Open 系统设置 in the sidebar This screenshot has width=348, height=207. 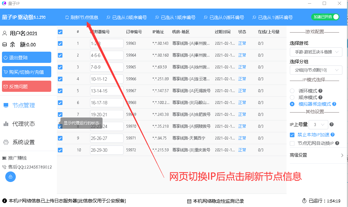coord(23,142)
